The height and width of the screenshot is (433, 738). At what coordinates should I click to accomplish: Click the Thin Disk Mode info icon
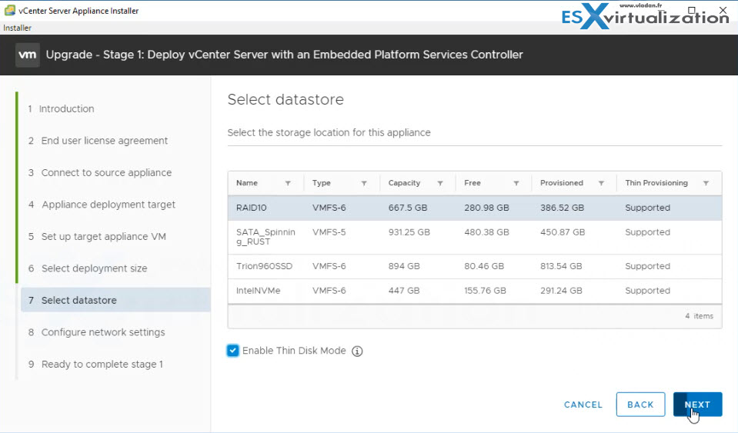(357, 351)
